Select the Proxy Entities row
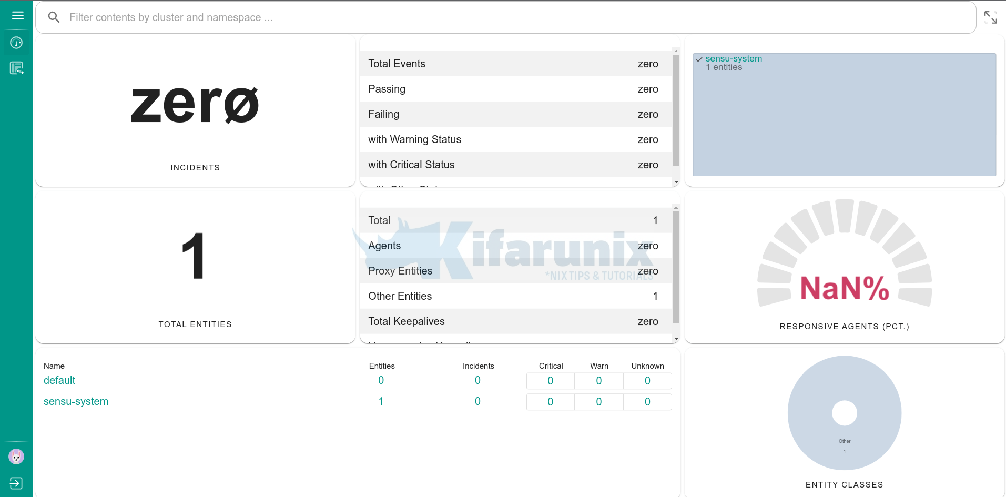 (516, 271)
